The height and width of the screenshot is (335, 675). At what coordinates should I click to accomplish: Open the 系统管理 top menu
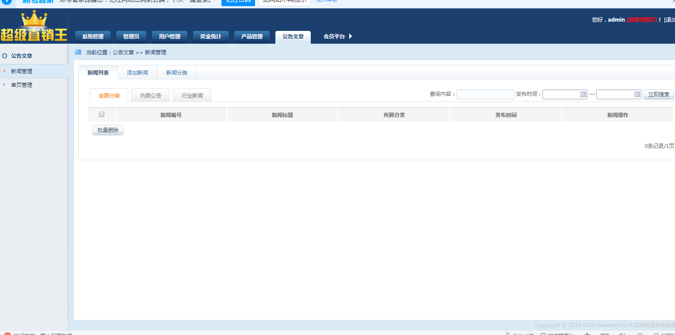(93, 37)
